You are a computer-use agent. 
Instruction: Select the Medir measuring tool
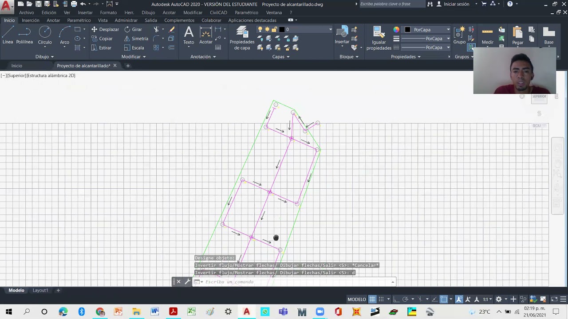tap(488, 35)
